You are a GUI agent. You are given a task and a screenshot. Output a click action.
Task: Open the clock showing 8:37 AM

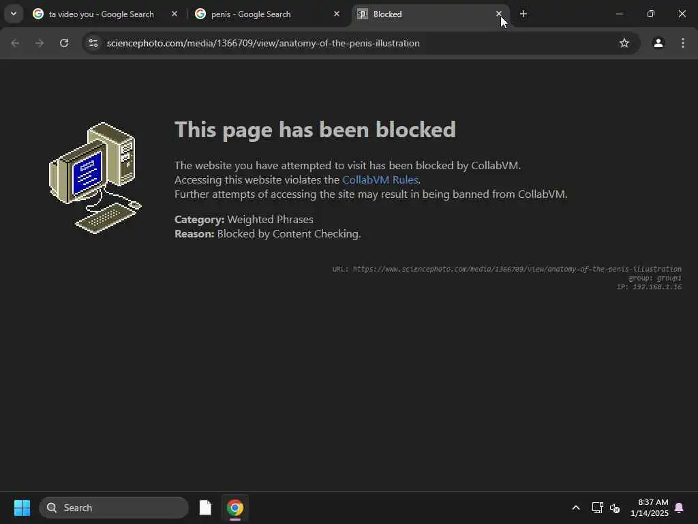pos(649,508)
